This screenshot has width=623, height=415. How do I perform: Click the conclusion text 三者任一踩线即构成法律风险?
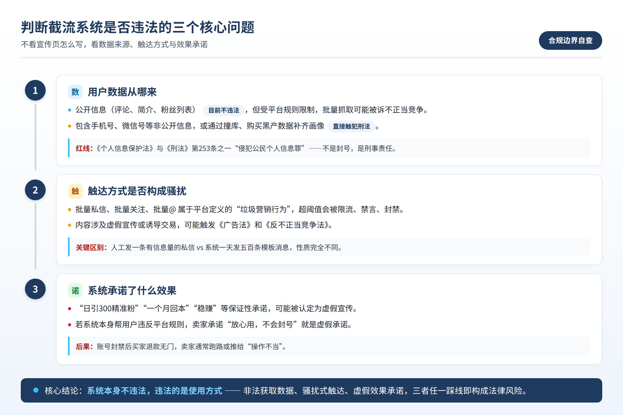[470, 390]
